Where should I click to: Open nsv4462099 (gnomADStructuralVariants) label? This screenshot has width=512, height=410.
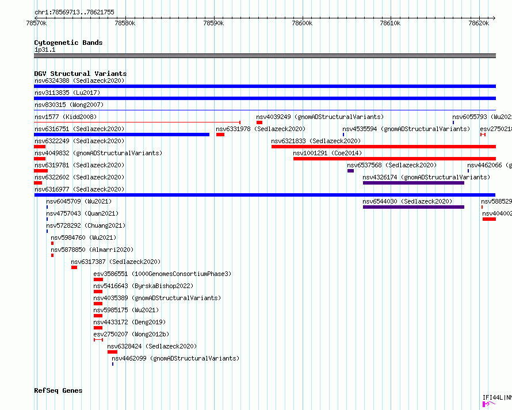[x=175, y=358]
